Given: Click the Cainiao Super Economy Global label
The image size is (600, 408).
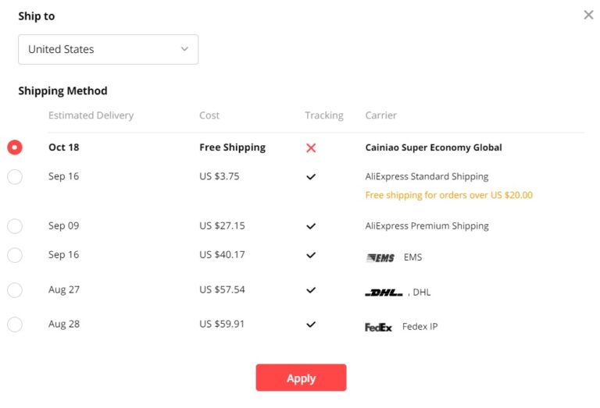Looking at the screenshot, I should (x=434, y=147).
